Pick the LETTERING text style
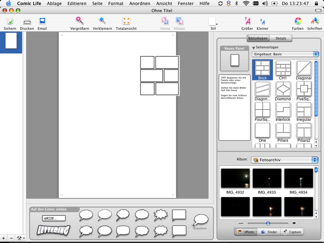Viewport: 324px width, 243px height. pyautogui.click(x=54, y=230)
